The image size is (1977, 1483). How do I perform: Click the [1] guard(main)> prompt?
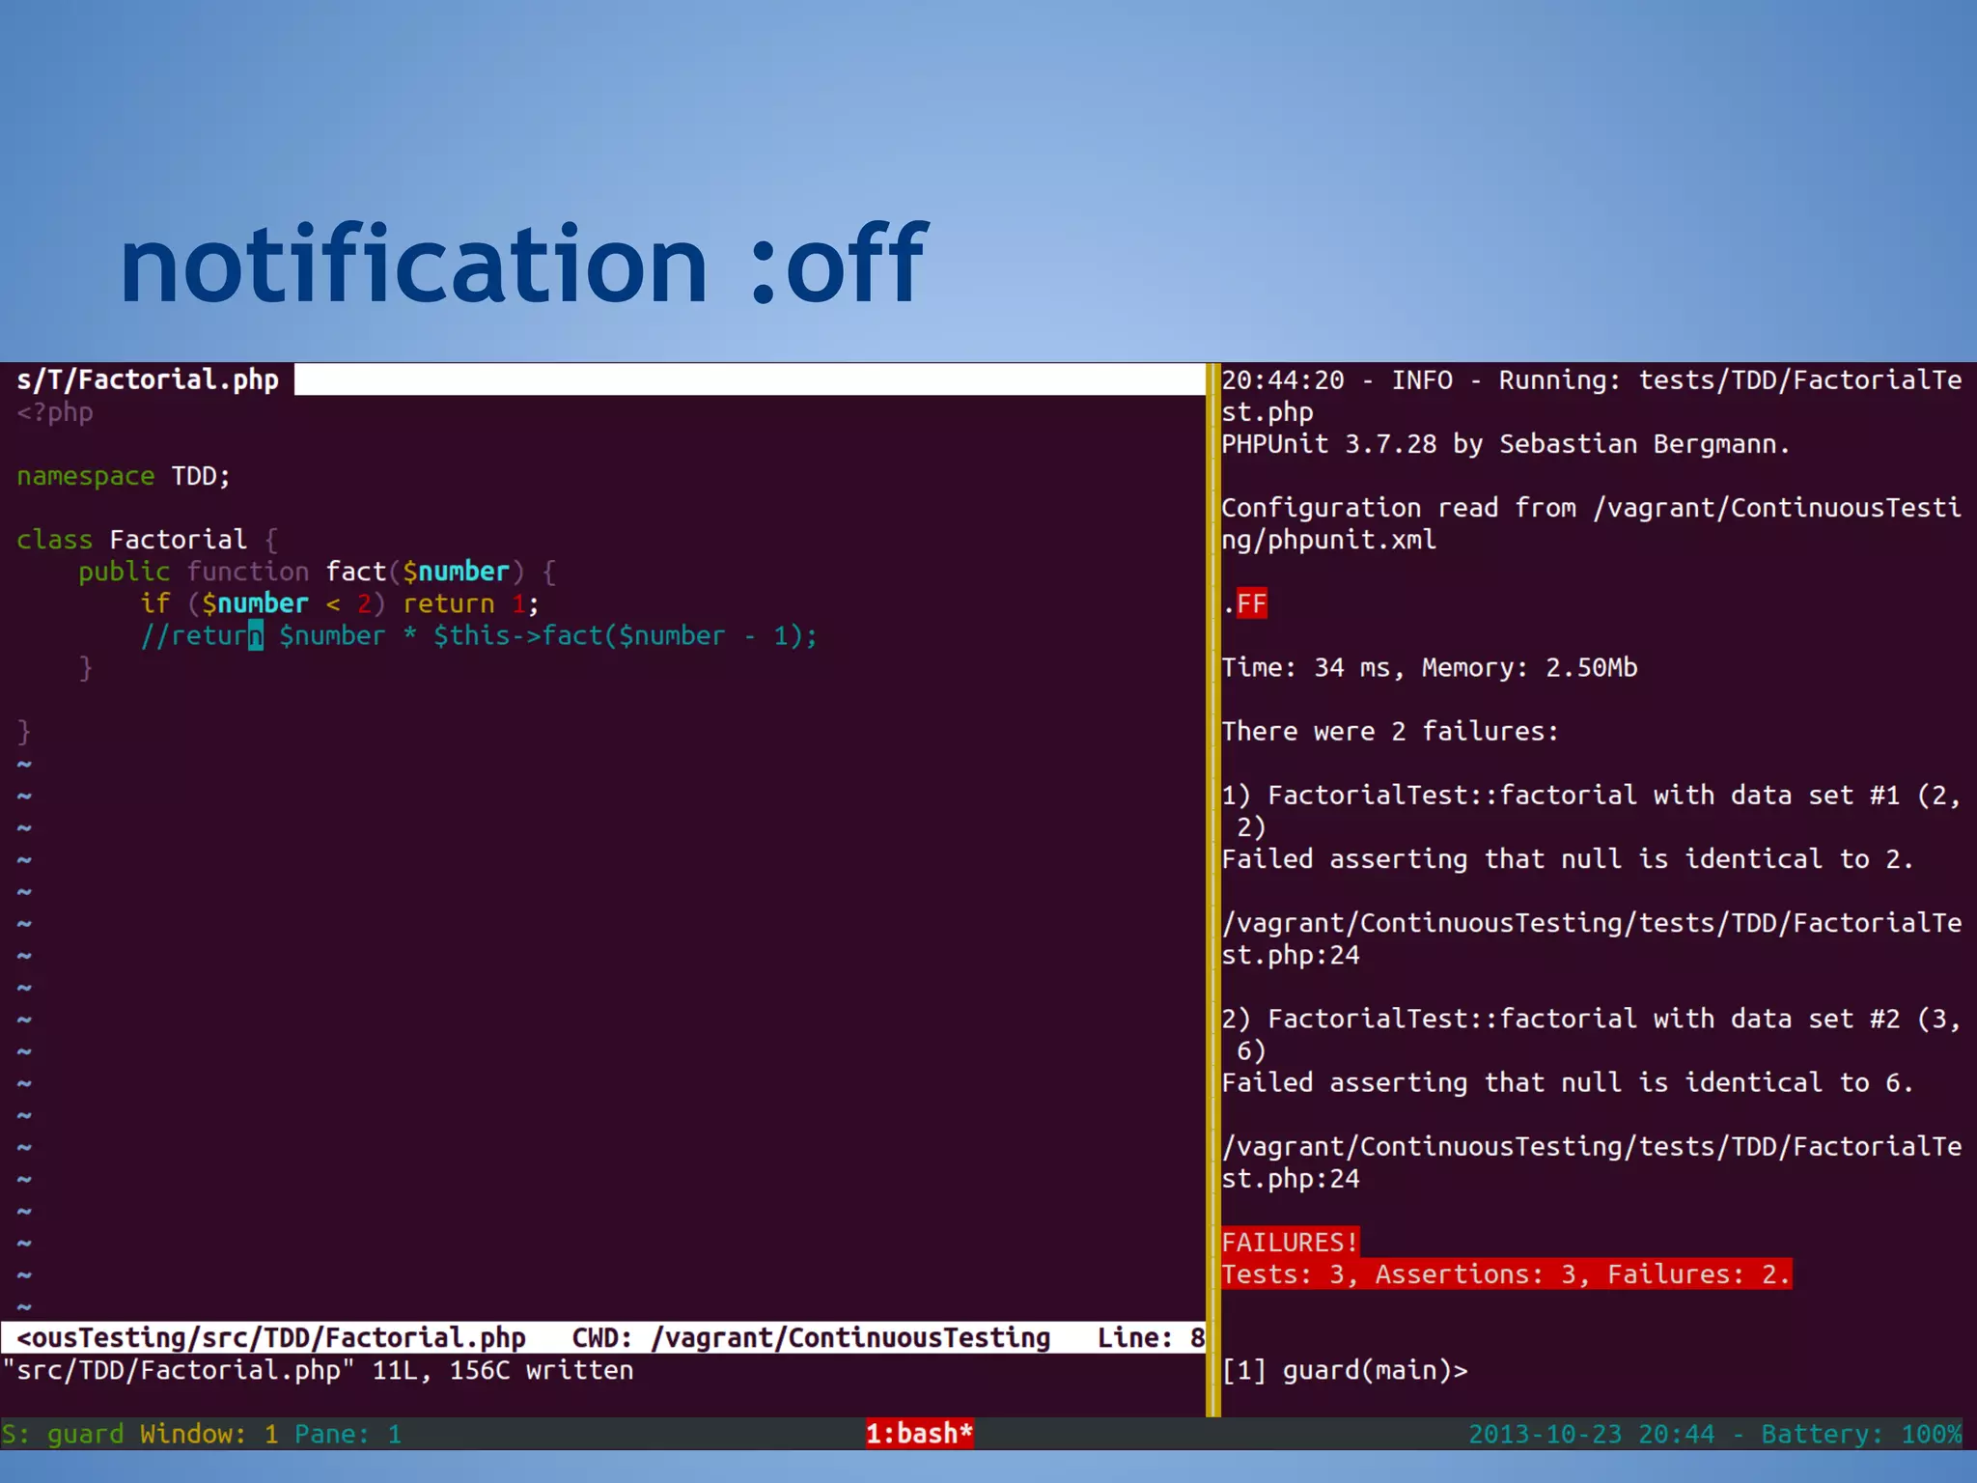coord(1345,1369)
